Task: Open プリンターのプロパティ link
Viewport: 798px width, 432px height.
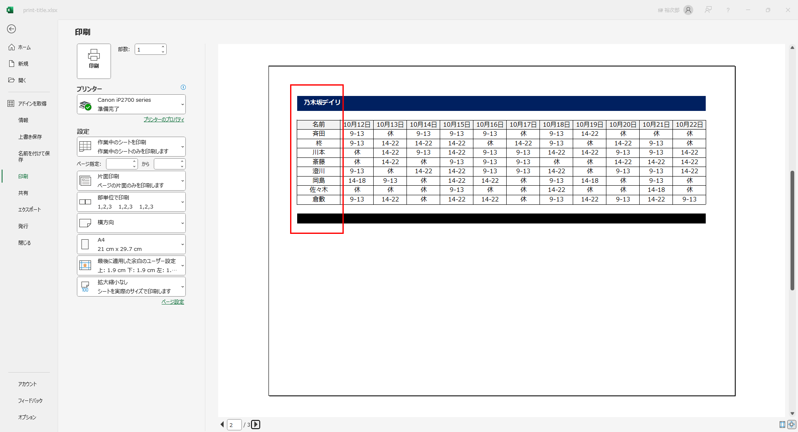Action: [x=164, y=120]
